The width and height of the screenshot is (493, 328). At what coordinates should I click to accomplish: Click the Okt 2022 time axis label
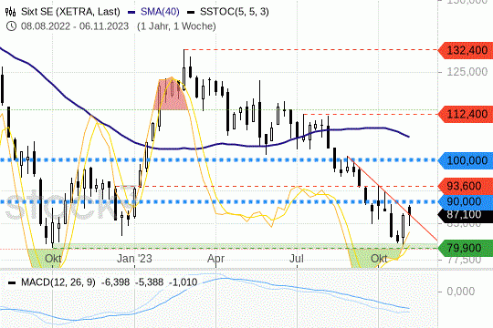[53, 259]
